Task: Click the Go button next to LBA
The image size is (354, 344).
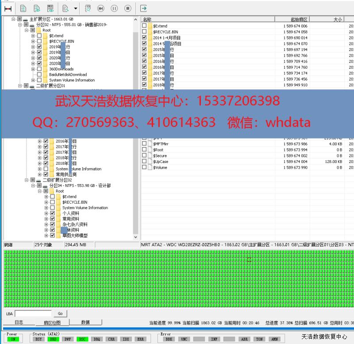Action: tap(60, 313)
